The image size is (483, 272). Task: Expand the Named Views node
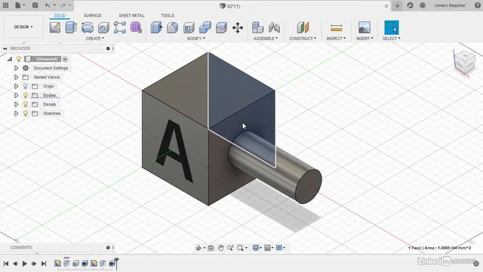click(x=17, y=77)
